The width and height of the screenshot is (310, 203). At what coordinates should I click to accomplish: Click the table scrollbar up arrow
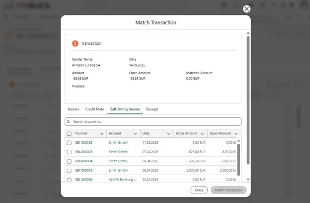(238, 141)
